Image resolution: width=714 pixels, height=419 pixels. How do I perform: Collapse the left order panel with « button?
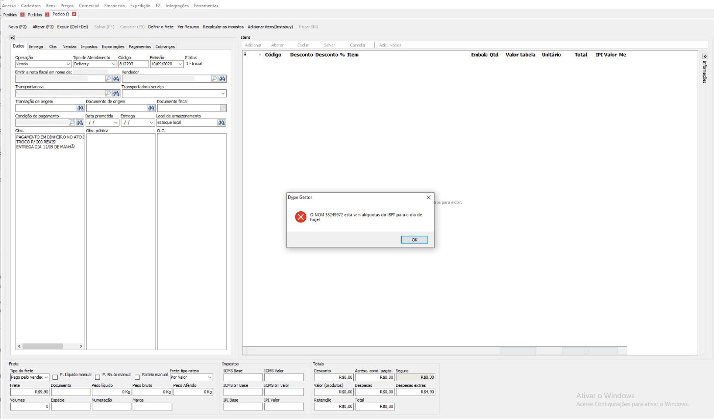coord(12,38)
